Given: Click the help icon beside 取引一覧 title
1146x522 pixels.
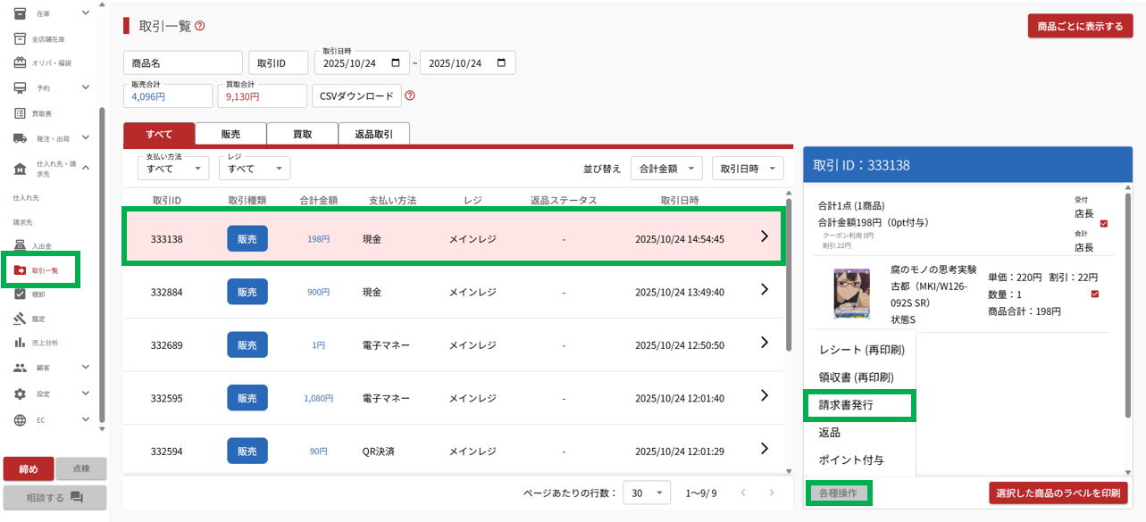Looking at the screenshot, I should [200, 26].
